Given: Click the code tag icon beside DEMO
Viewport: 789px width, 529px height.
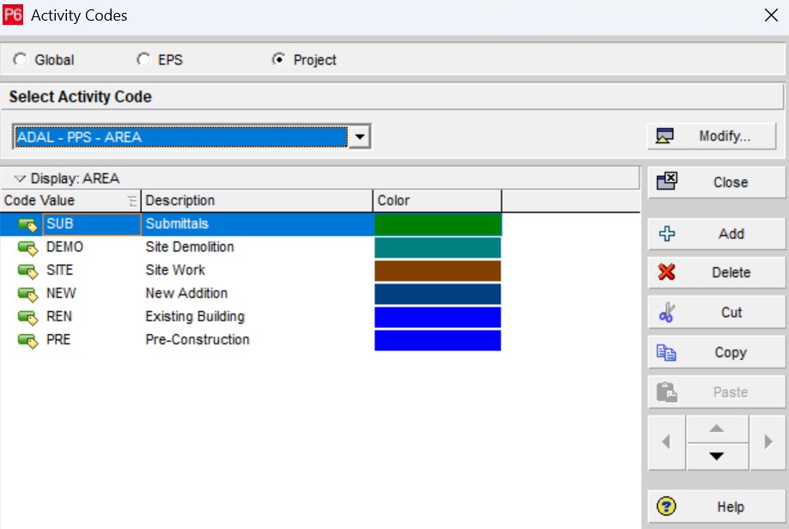Looking at the screenshot, I should [28, 248].
